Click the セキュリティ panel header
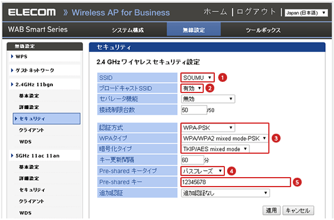This screenshot has width=334, height=220. (207, 47)
